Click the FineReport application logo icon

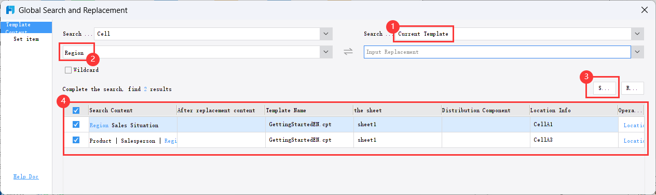pos(10,10)
